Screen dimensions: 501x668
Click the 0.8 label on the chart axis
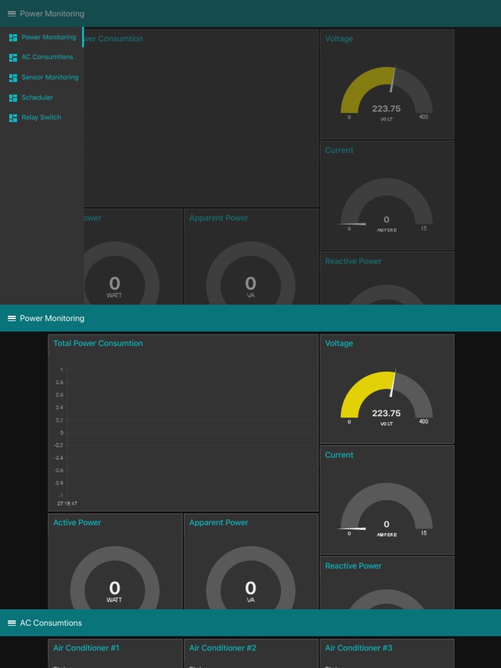(59, 382)
